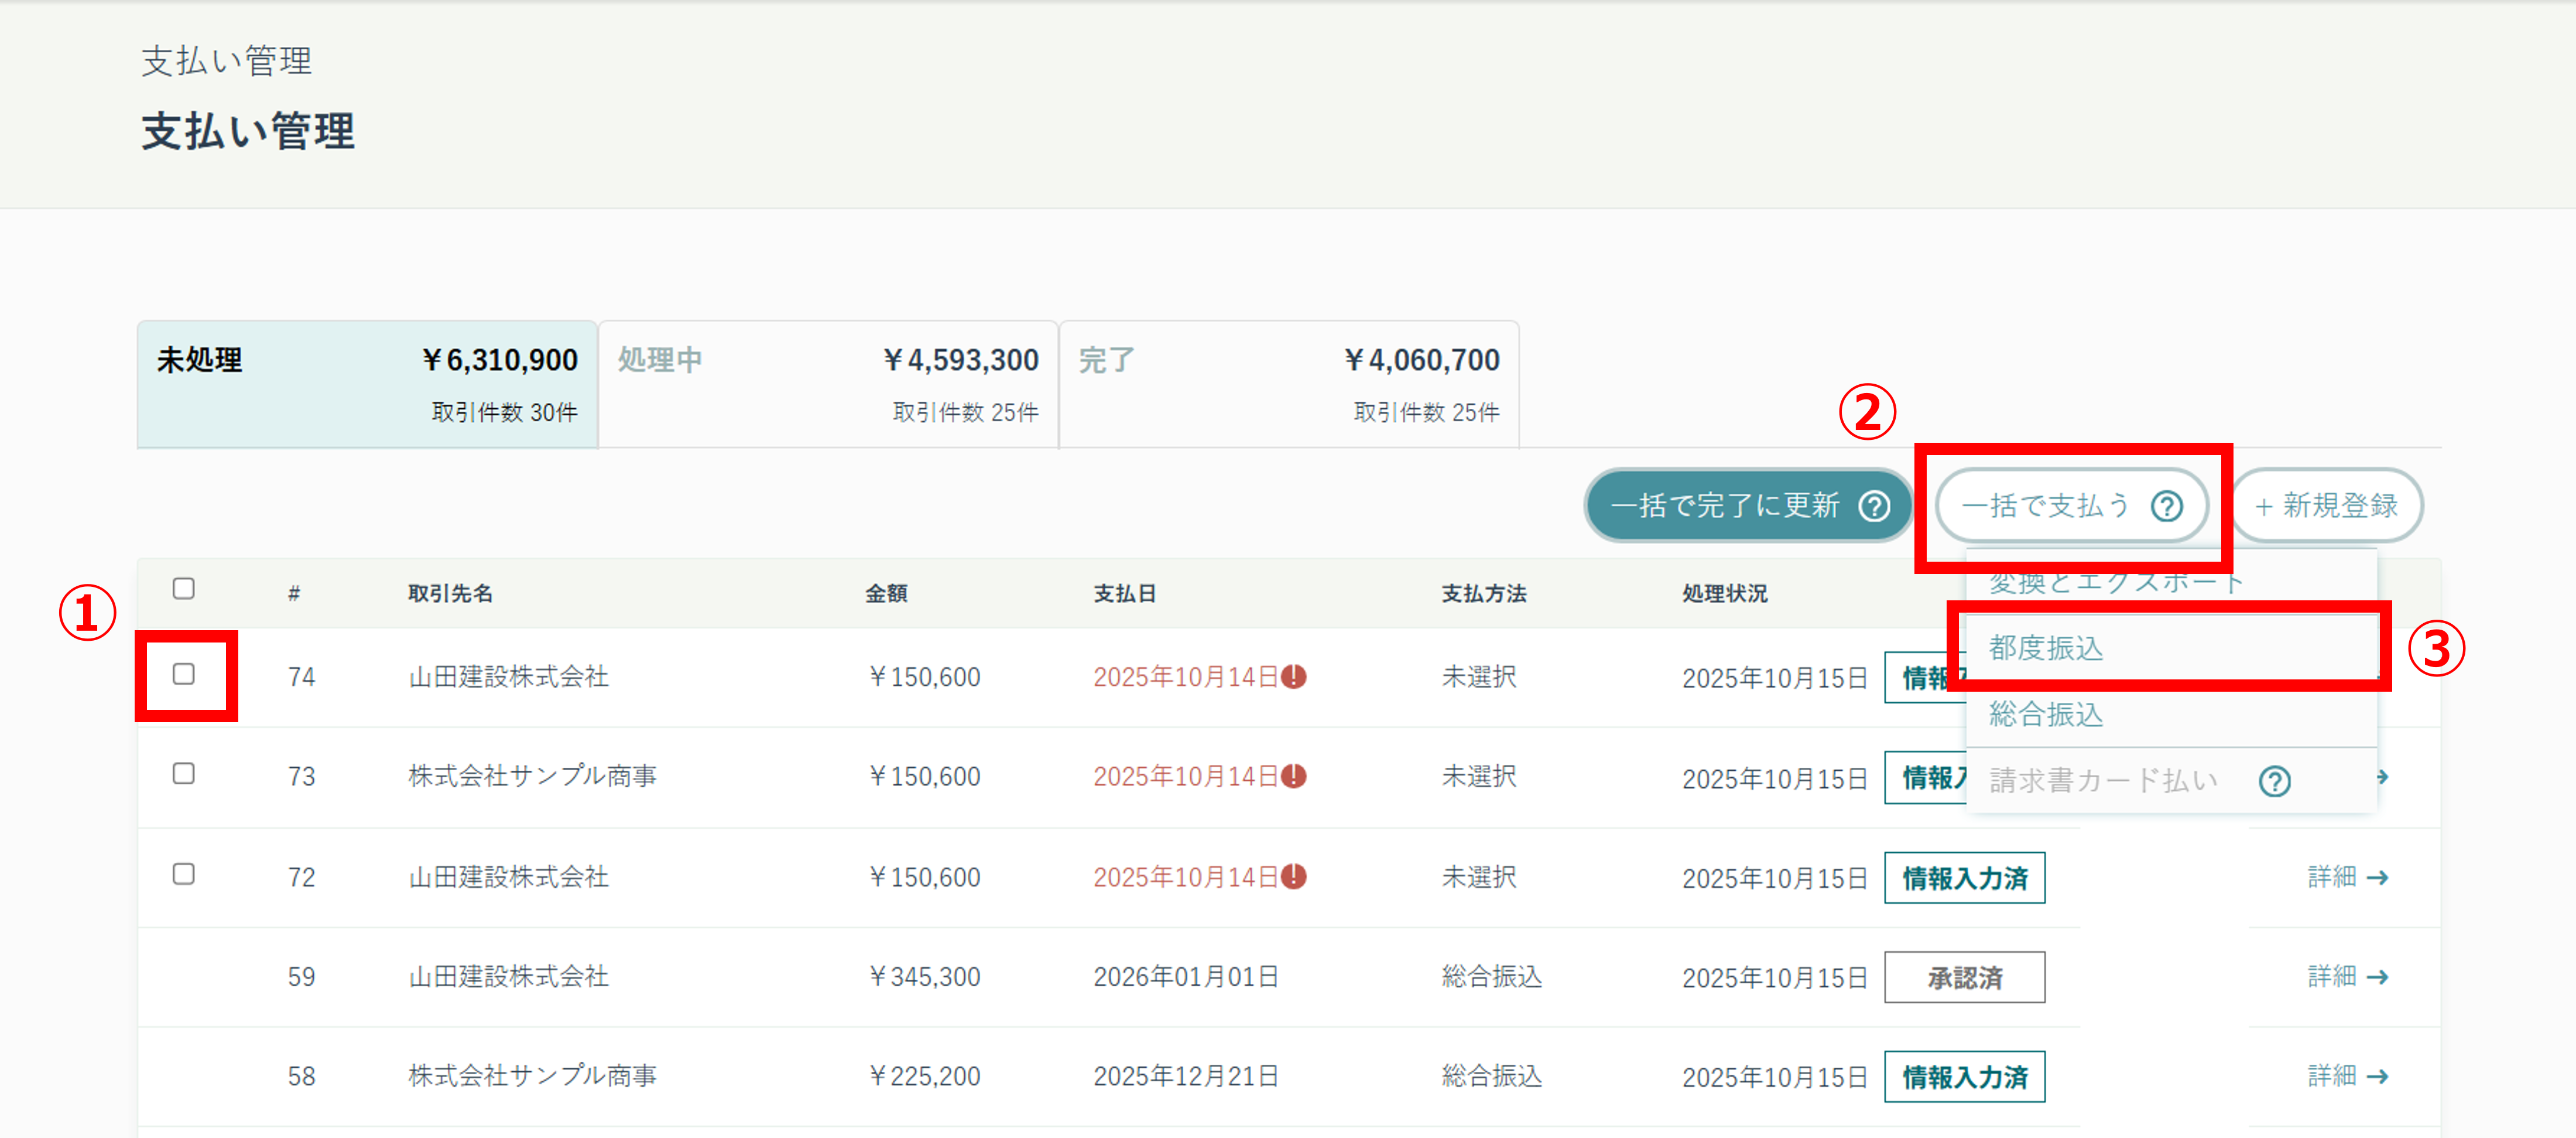Click the 支払い管理 breadcrumb text
2576x1138 pixels.
pos(226,61)
